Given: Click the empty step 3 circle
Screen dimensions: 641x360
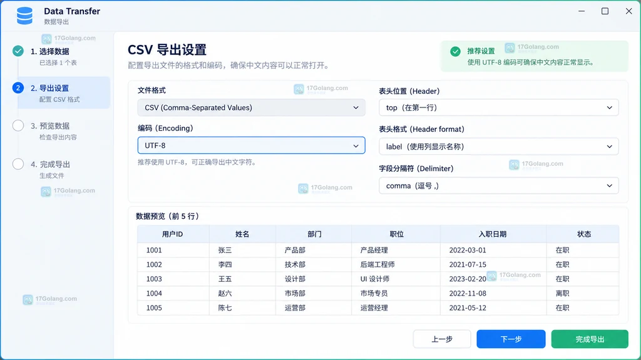Looking at the screenshot, I should (x=18, y=125).
